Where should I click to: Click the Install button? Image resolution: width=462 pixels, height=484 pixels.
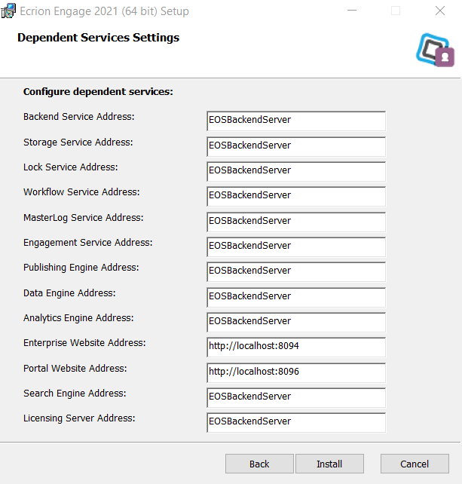click(329, 464)
